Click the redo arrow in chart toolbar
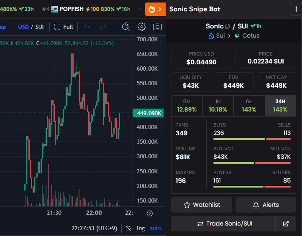 tap(103, 27)
